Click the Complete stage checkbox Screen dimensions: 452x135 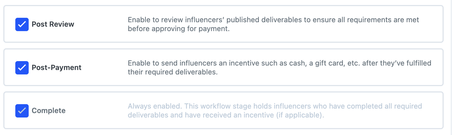[22, 111]
